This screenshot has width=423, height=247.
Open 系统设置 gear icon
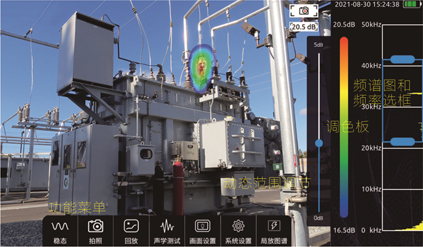pos(239,226)
